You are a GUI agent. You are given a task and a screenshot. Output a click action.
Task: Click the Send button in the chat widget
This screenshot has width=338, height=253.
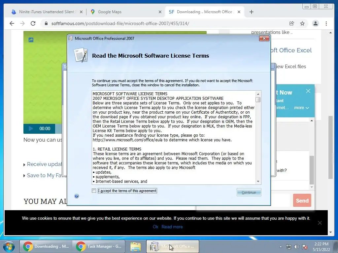(302, 201)
